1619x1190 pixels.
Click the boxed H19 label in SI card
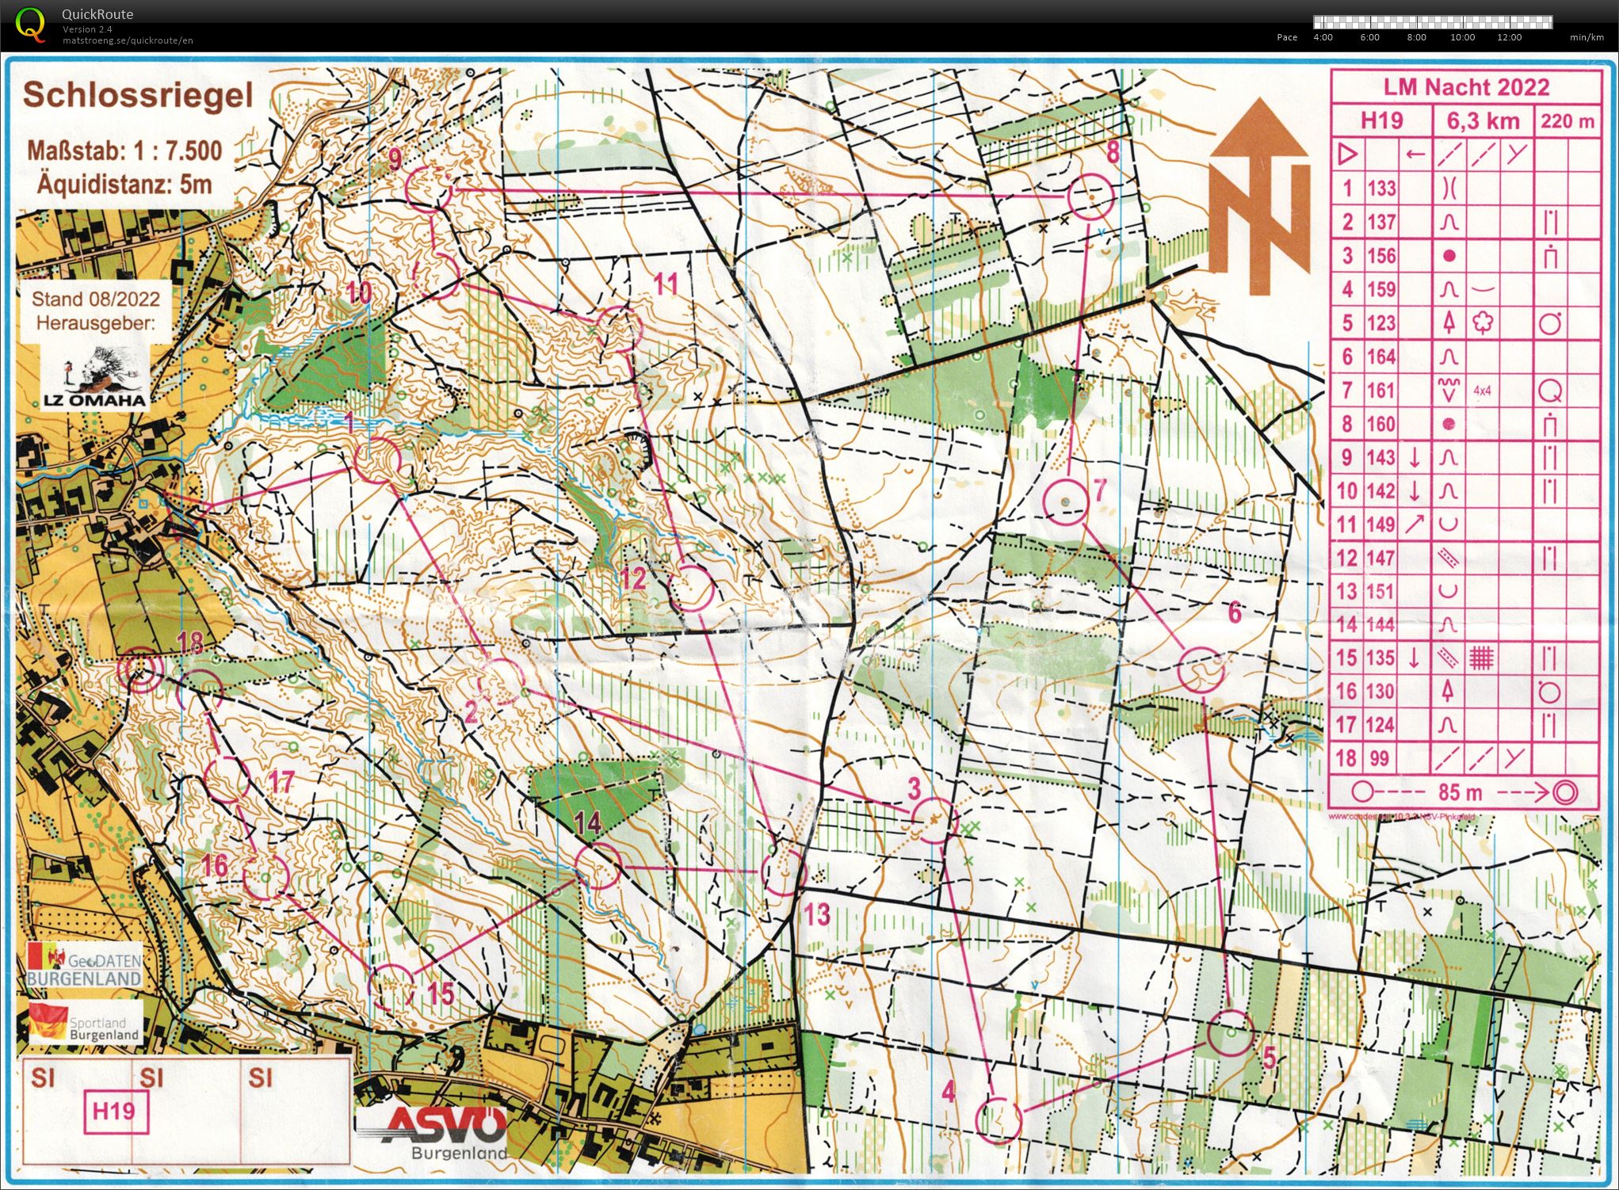(x=115, y=1112)
